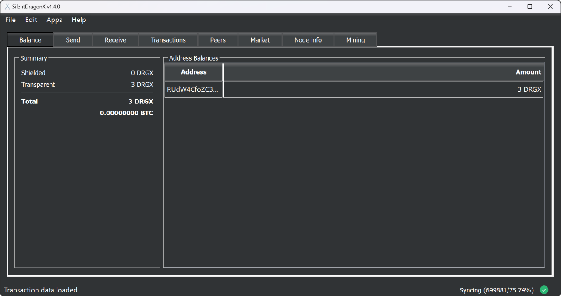
Task: Switch to the Receive tab
Action: [115, 39]
